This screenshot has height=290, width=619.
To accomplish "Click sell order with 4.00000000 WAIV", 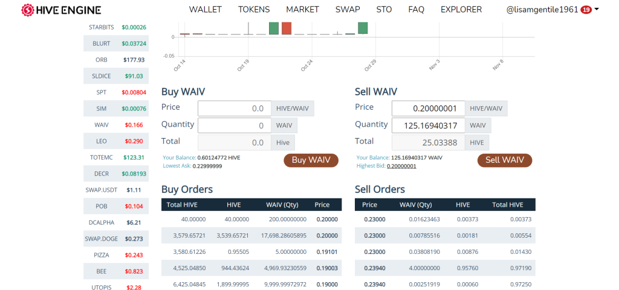I will click(x=446, y=268).
